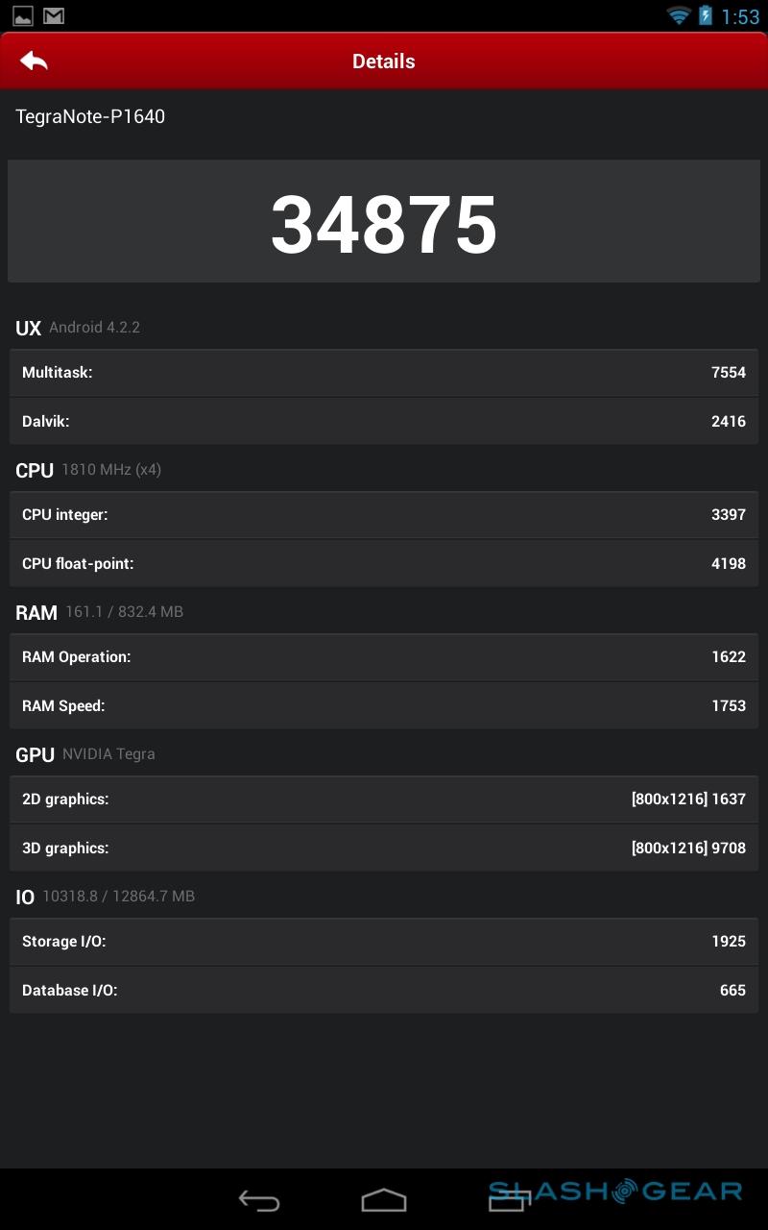Open the Recent Apps navigation button
768x1230 pixels.
(510, 1200)
